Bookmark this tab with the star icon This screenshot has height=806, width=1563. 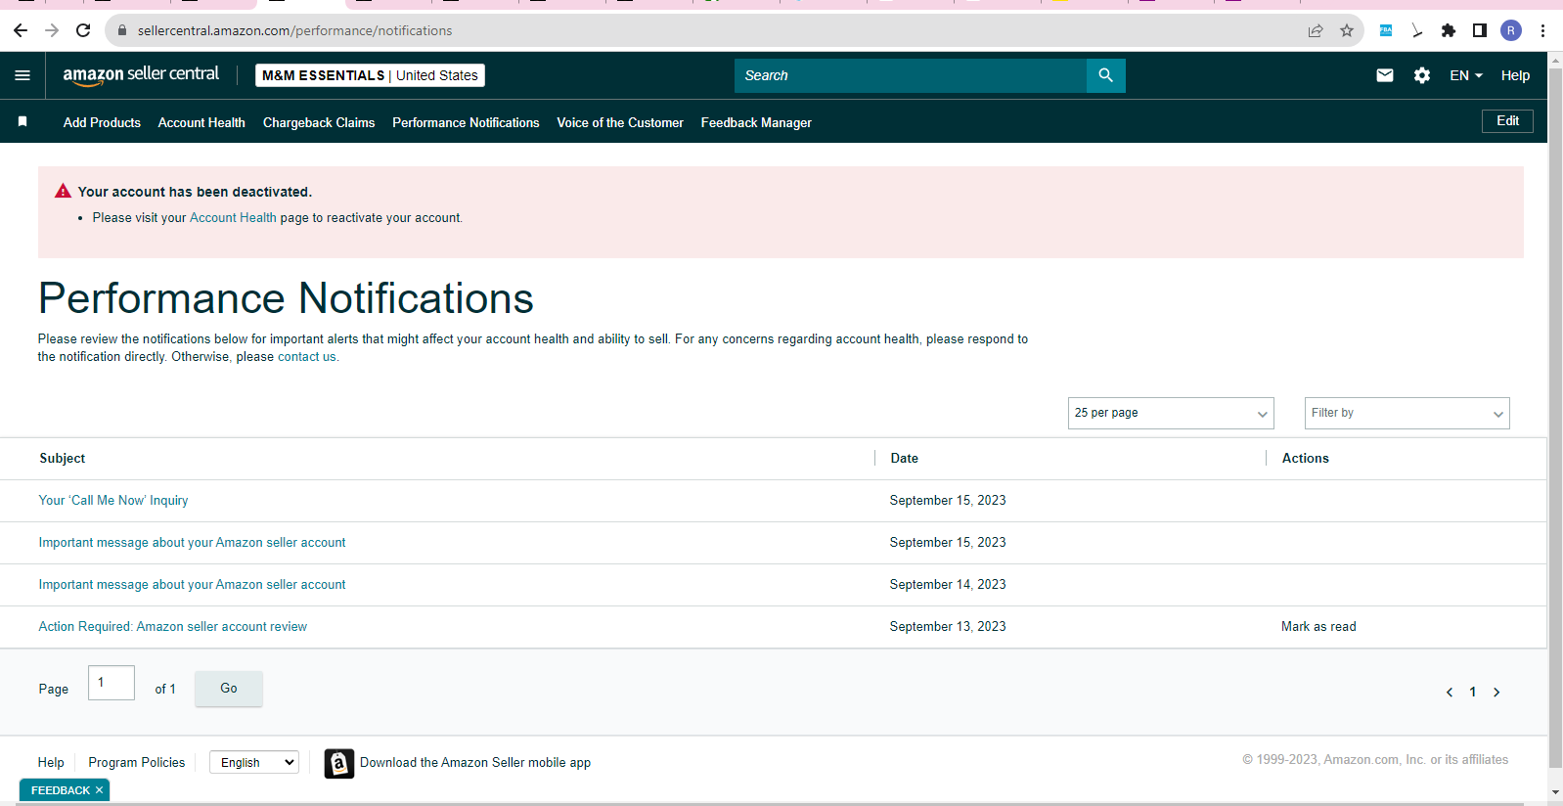pyautogui.click(x=1347, y=30)
